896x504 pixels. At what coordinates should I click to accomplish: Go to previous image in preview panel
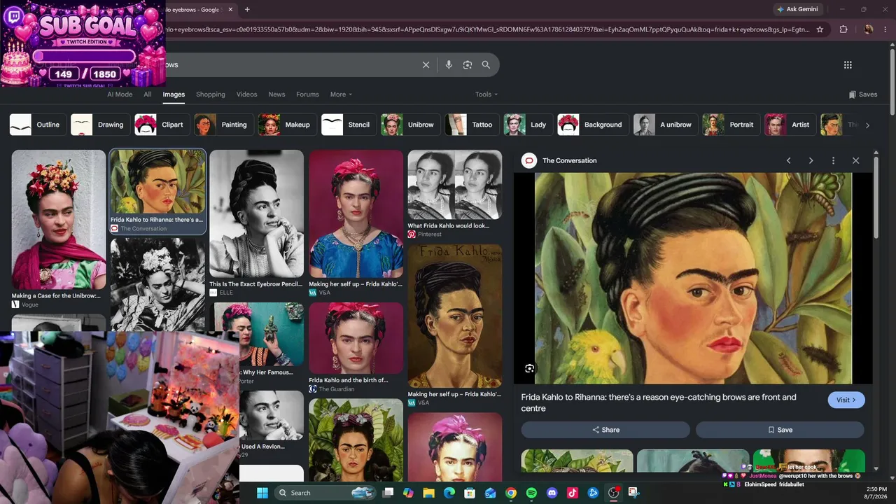pyautogui.click(x=788, y=160)
